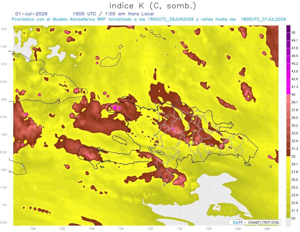Click the "72W" longitude label

[x=150, y=228]
